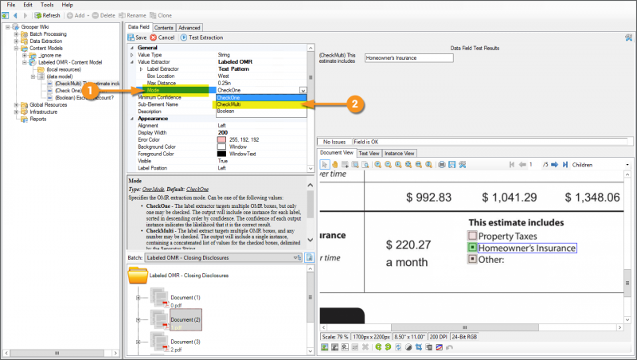The width and height of the screenshot is (637, 360).
Task: Select the hand pan tool
Action: 334,165
